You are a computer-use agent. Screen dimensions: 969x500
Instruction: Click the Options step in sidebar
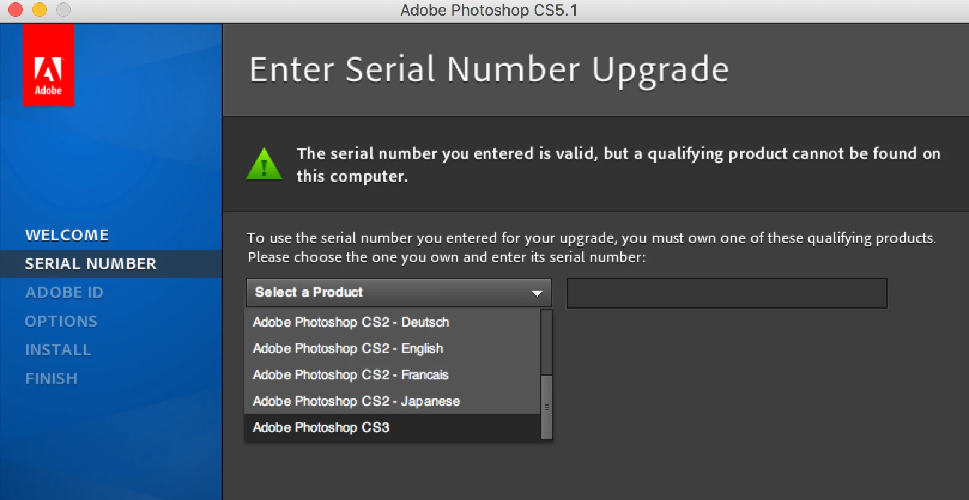point(61,321)
